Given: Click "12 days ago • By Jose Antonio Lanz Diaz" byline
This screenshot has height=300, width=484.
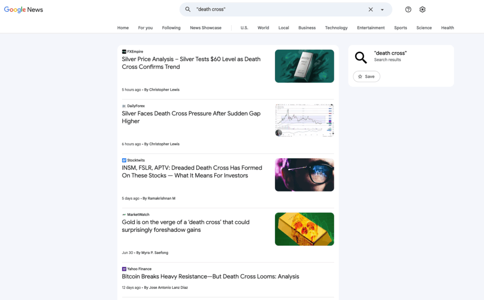Looking at the screenshot, I should click(x=155, y=287).
